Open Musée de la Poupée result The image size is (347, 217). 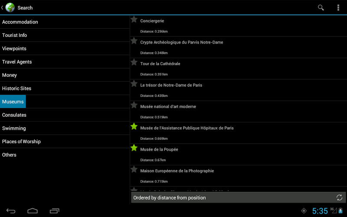(x=238, y=155)
